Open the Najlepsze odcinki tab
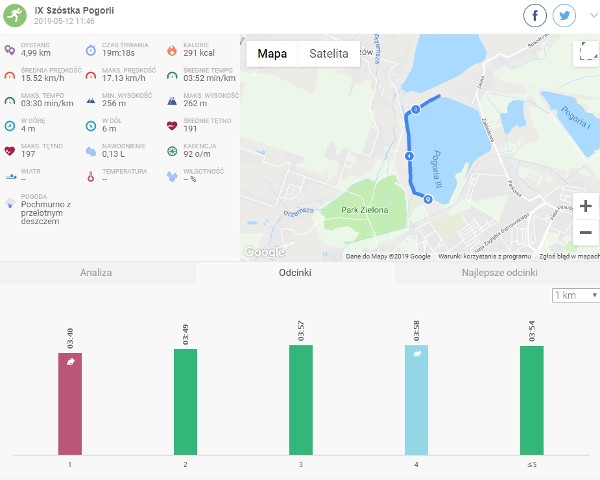600x480 pixels. tap(499, 273)
